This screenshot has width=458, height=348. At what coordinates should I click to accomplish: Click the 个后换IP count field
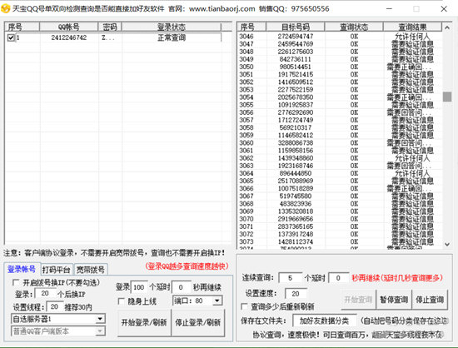coord(45,293)
